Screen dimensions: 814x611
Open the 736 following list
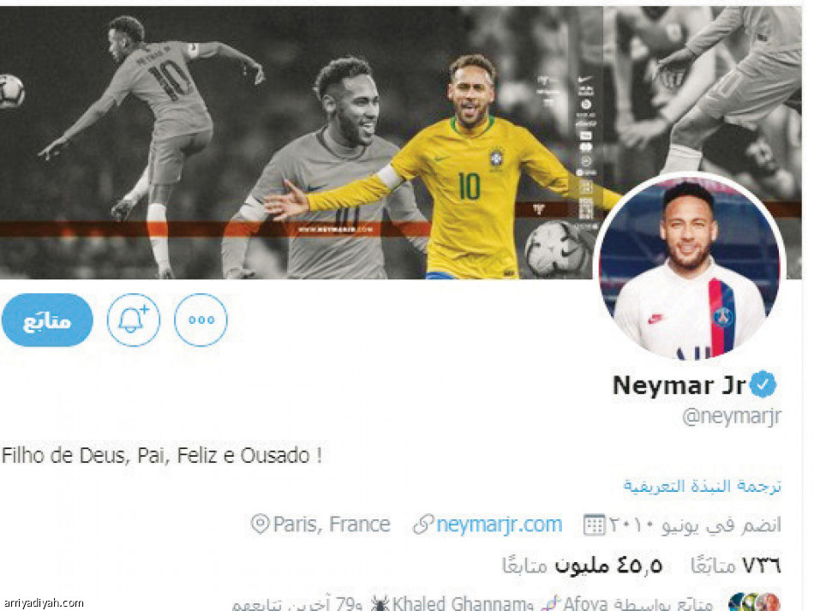(736, 565)
